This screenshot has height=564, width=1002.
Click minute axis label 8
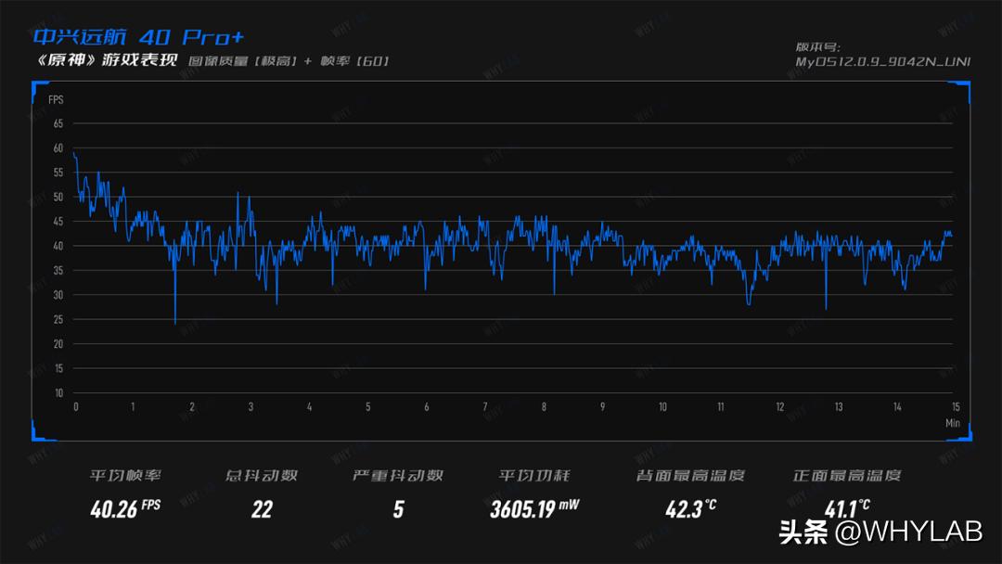(544, 407)
